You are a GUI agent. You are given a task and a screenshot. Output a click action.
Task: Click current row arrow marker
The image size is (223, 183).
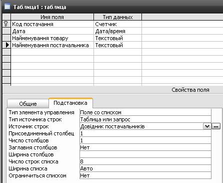click(6, 45)
